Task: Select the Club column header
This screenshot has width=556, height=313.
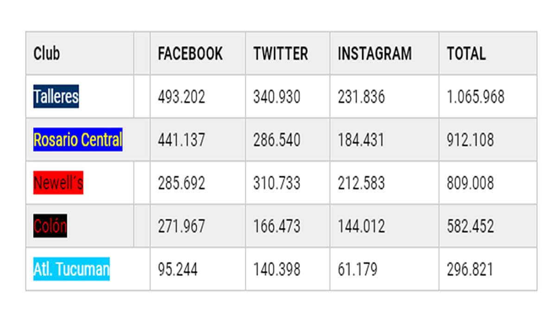Action: pos(47,53)
